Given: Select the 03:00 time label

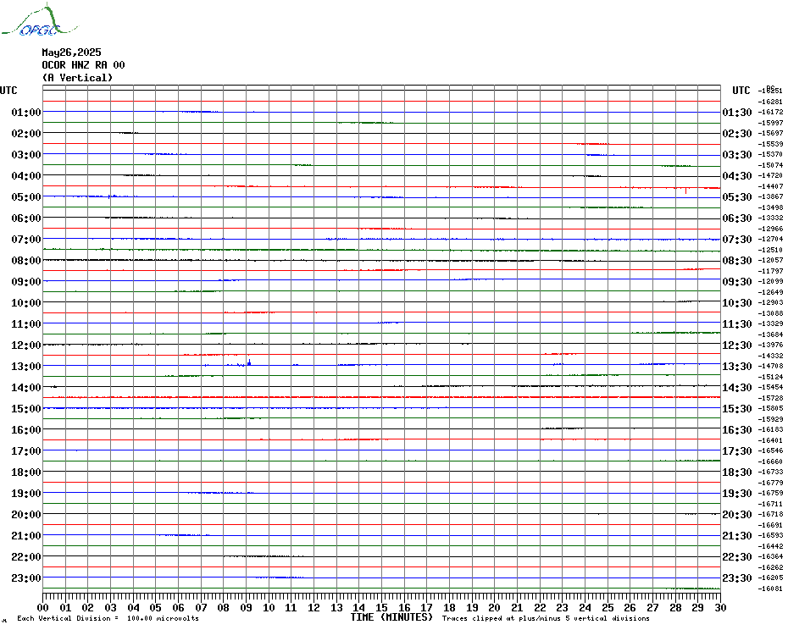Looking at the screenshot, I should click(x=26, y=154).
